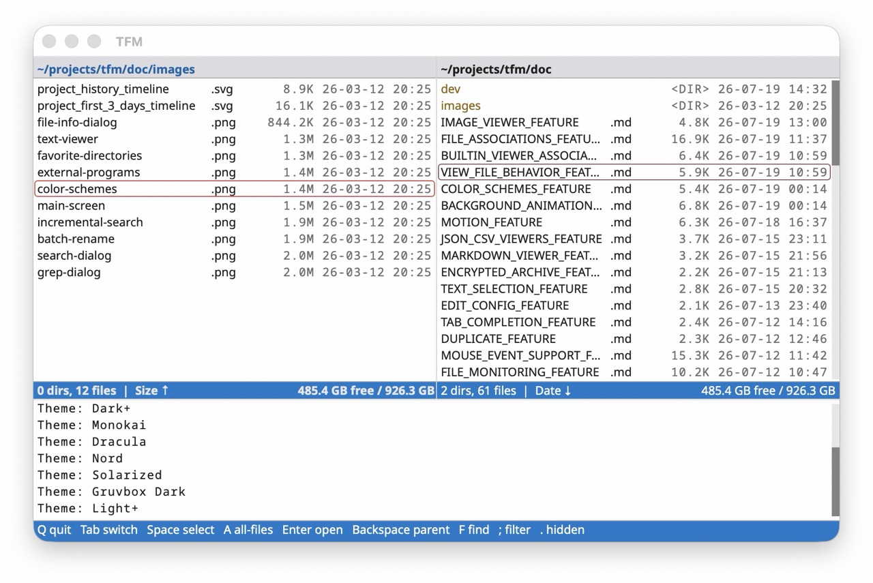
Task: Select the BUILTIN_VIEWER_ASSOCIA… .md file
Action: coord(634,155)
